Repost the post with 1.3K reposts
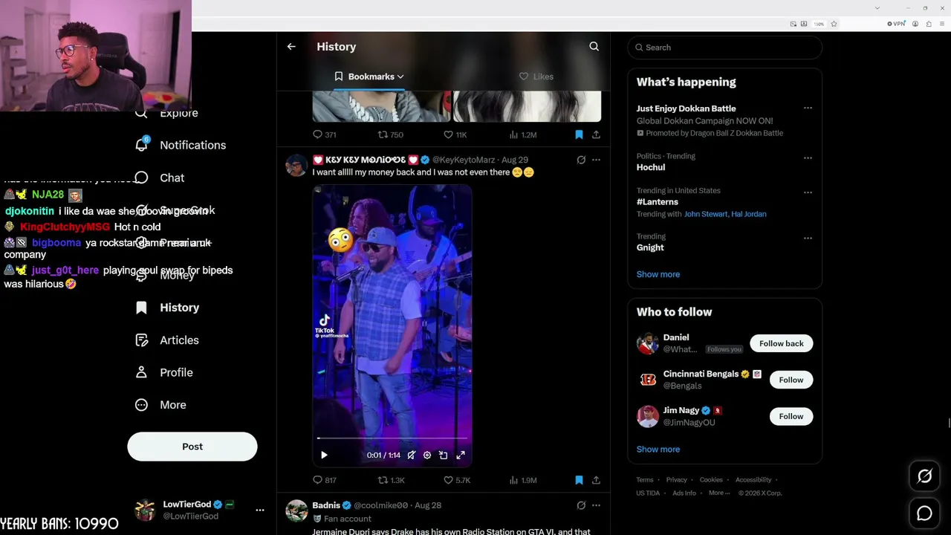Viewport: 951px width, 535px height. coord(392,480)
